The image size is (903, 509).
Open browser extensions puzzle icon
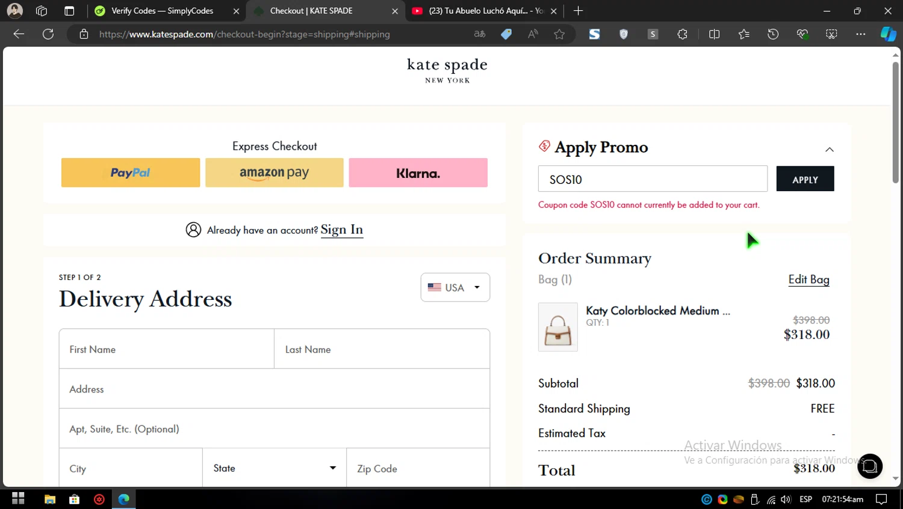pos(682,34)
